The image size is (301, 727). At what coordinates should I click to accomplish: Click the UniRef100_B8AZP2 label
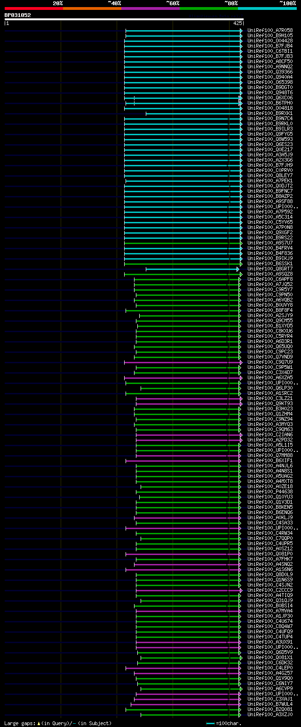270,196
